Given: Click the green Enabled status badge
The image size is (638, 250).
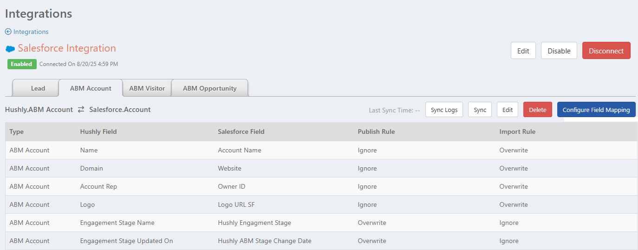Looking at the screenshot, I should click(x=22, y=64).
